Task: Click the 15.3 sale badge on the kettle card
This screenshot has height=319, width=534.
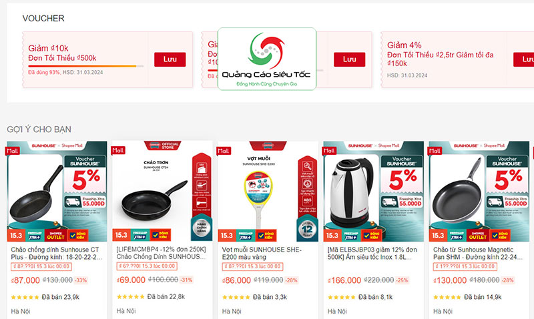Action: tap(332, 236)
